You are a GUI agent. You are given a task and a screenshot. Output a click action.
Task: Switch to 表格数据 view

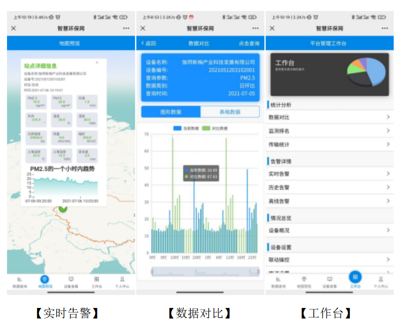pyautogui.click(x=230, y=112)
